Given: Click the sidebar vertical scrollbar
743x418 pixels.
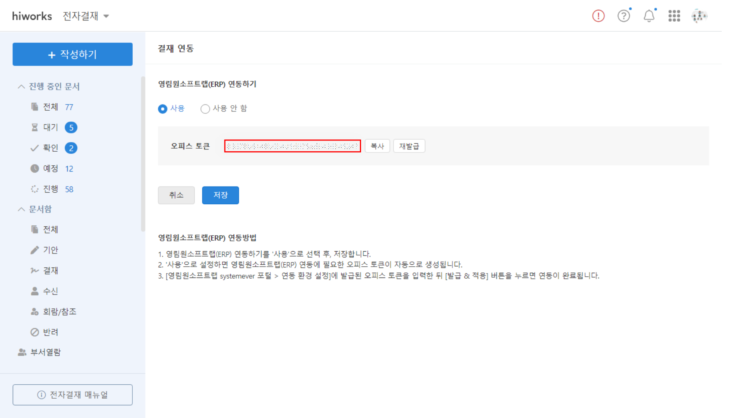Looking at the screenshot, I should pos(143,154).
